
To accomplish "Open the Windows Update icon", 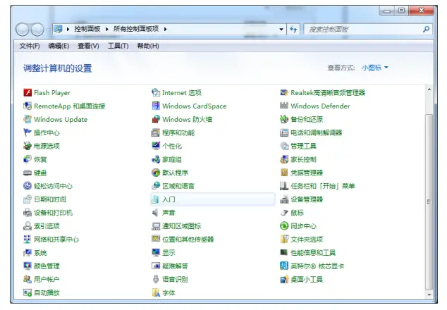I will point(27,119).
